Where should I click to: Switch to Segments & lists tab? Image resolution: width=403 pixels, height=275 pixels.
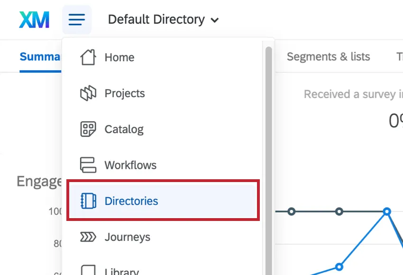coord(328,57)
